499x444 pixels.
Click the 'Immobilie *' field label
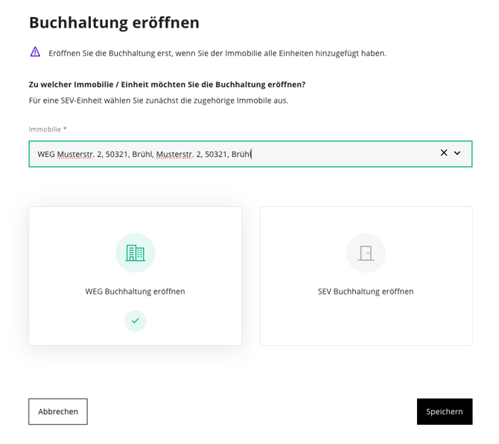coord(48,129)
